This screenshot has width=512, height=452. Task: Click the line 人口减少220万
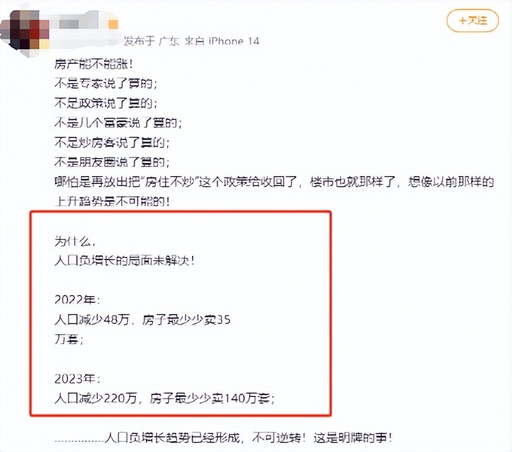point(164,398)
